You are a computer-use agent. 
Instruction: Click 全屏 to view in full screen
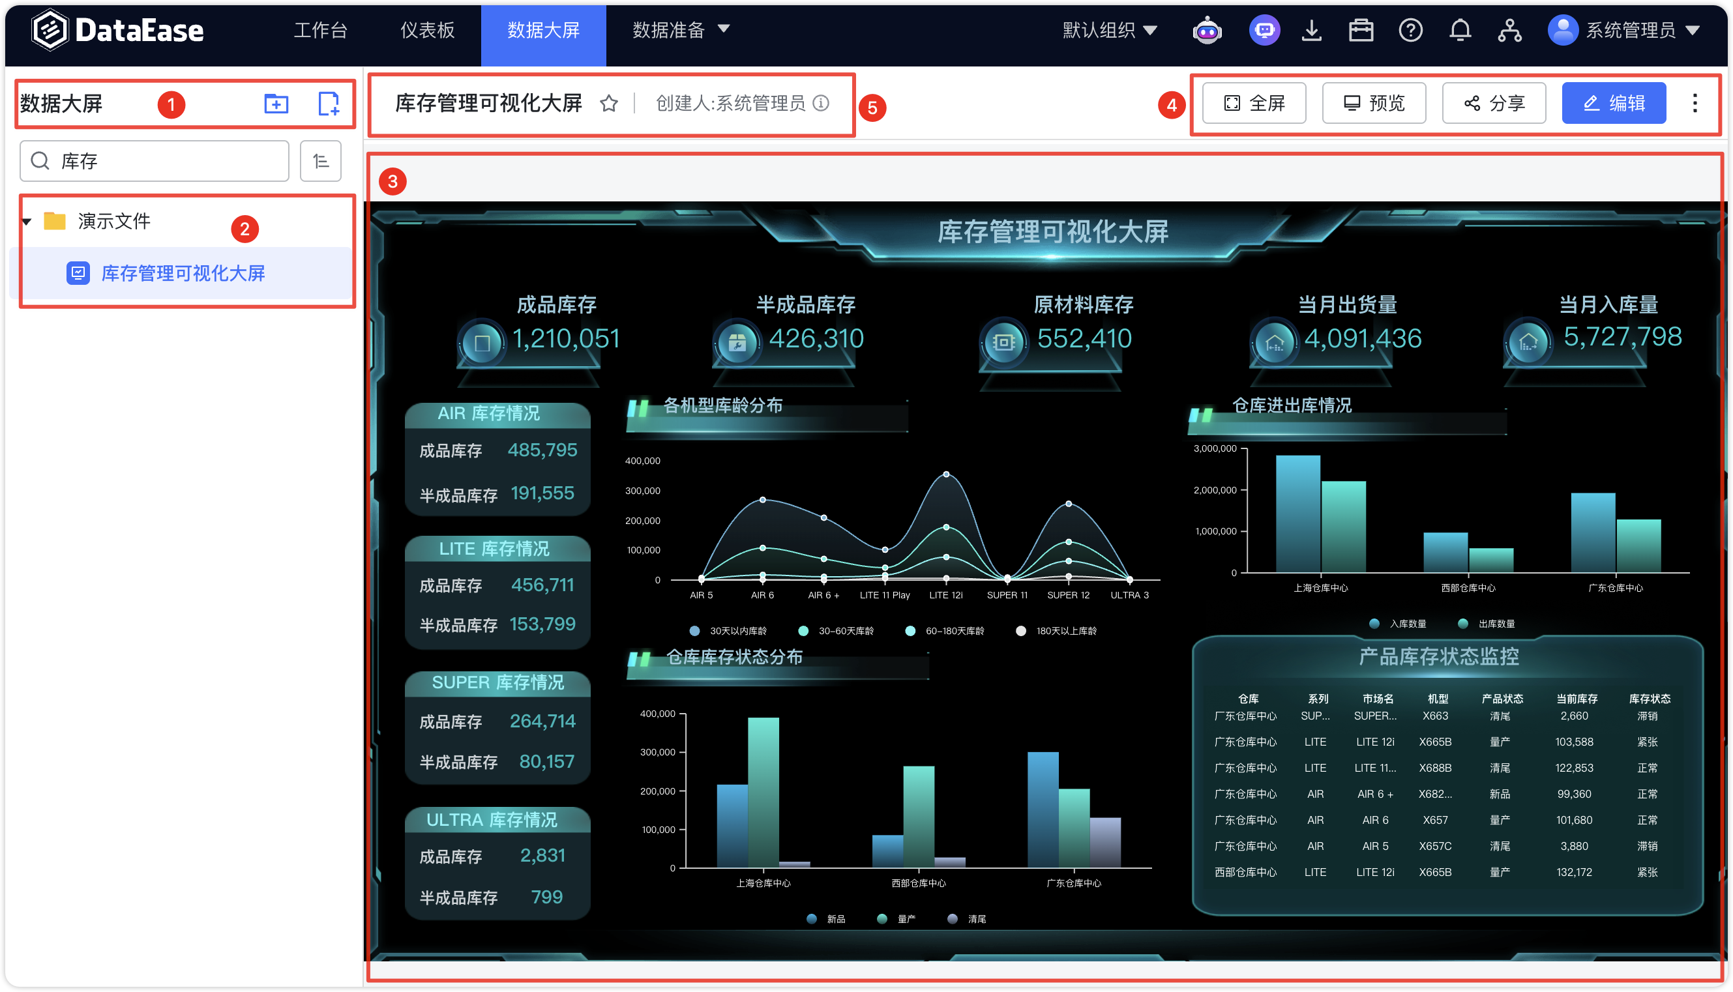(1252, 103)
